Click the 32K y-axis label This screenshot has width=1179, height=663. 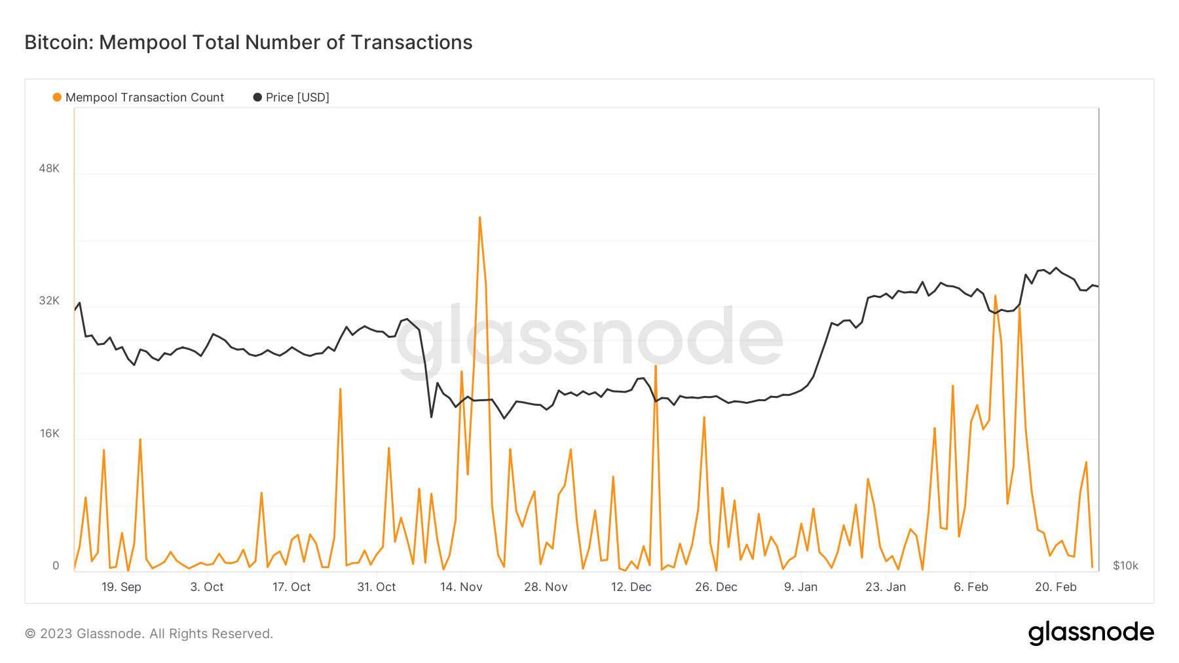pyautogui.click(x=49, y=300)
